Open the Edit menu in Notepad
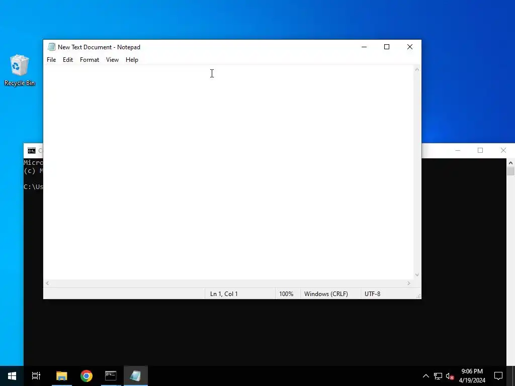The width and height of the screenshot is (515, 386). [x=68, y=60]
